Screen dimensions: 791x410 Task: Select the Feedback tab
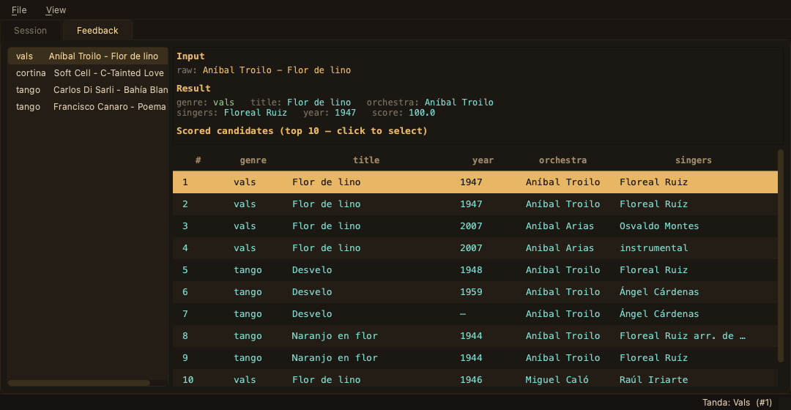[x=97, y=31]
